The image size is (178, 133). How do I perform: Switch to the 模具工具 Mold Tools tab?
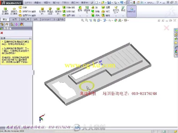25,19
